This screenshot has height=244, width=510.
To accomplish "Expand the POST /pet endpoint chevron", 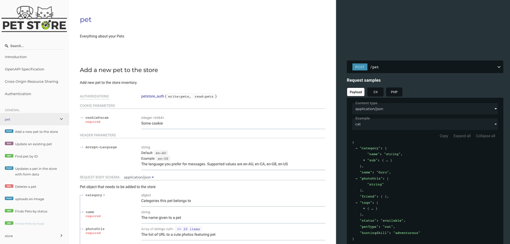I will point(499,67).
